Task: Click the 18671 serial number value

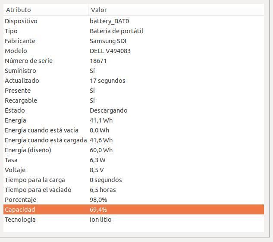Action: (98, 61)
